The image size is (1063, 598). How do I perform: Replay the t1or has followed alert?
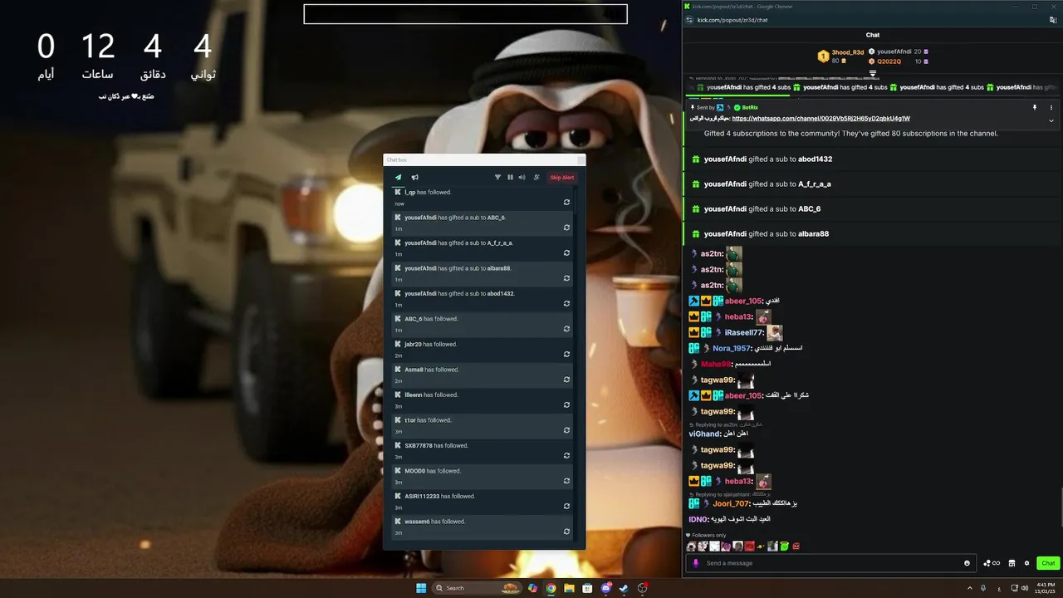point(566,429)
